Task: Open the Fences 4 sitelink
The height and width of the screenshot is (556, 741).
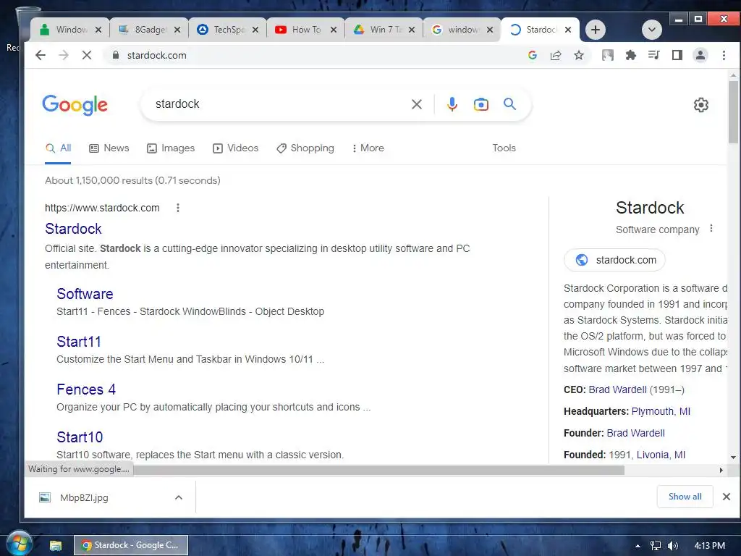Action: click(86, 389)
